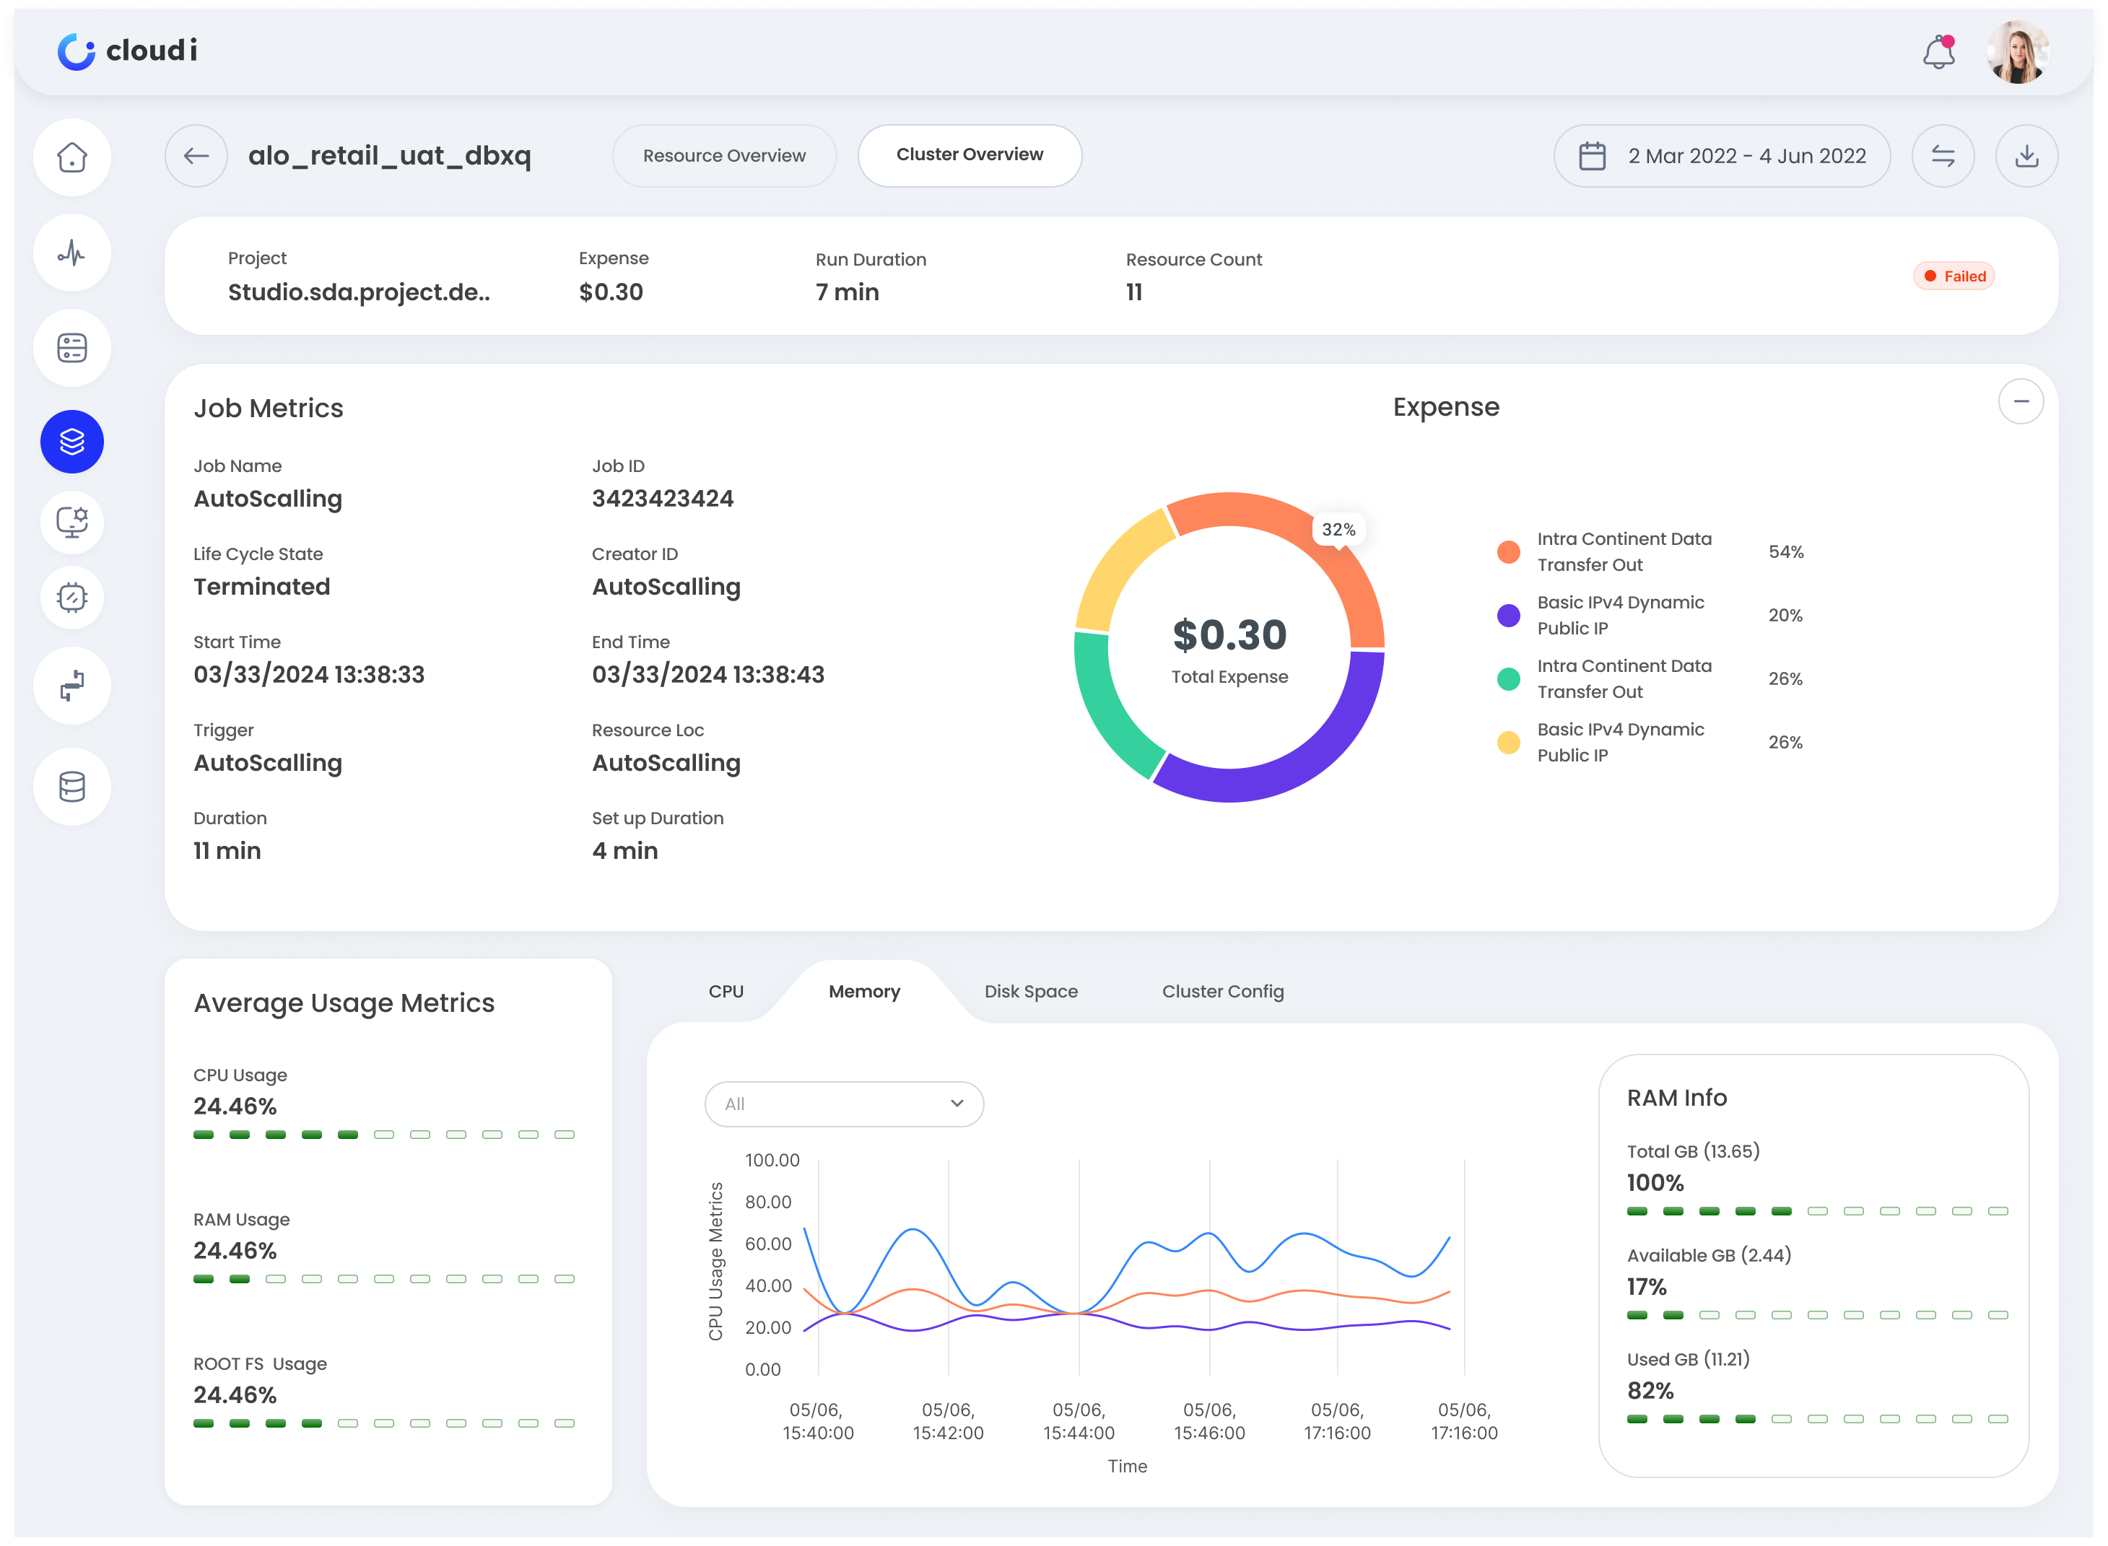Click the purple legend dot for 20%
This screenshot has height=1546, width=2108.
(x=1509, y=616)
